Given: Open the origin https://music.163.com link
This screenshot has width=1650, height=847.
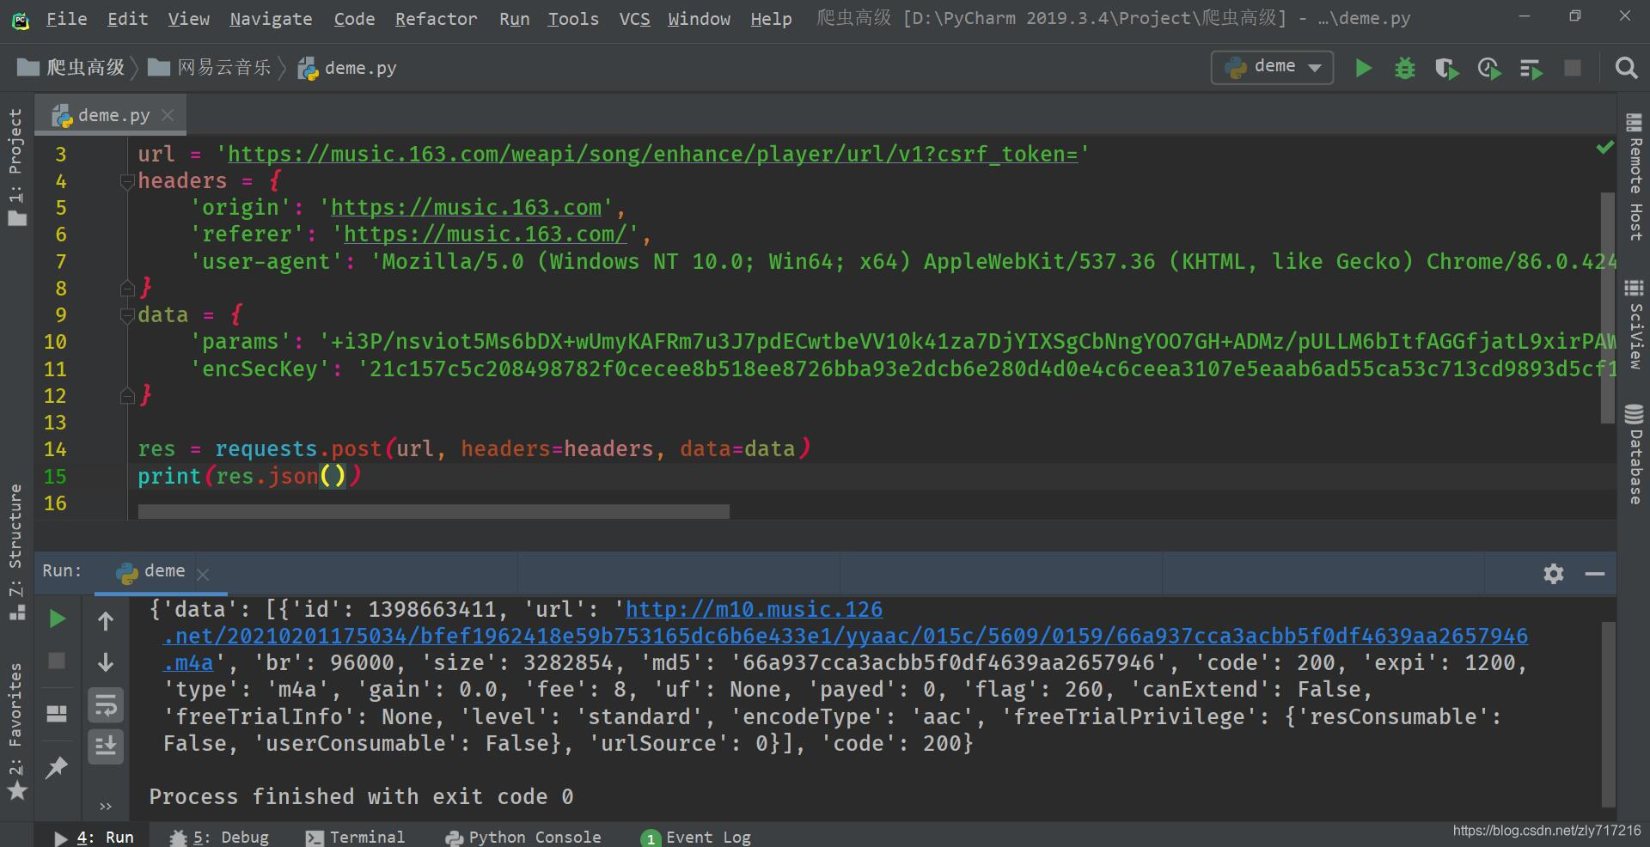Looking at the screenshot, I should (467, 208).
